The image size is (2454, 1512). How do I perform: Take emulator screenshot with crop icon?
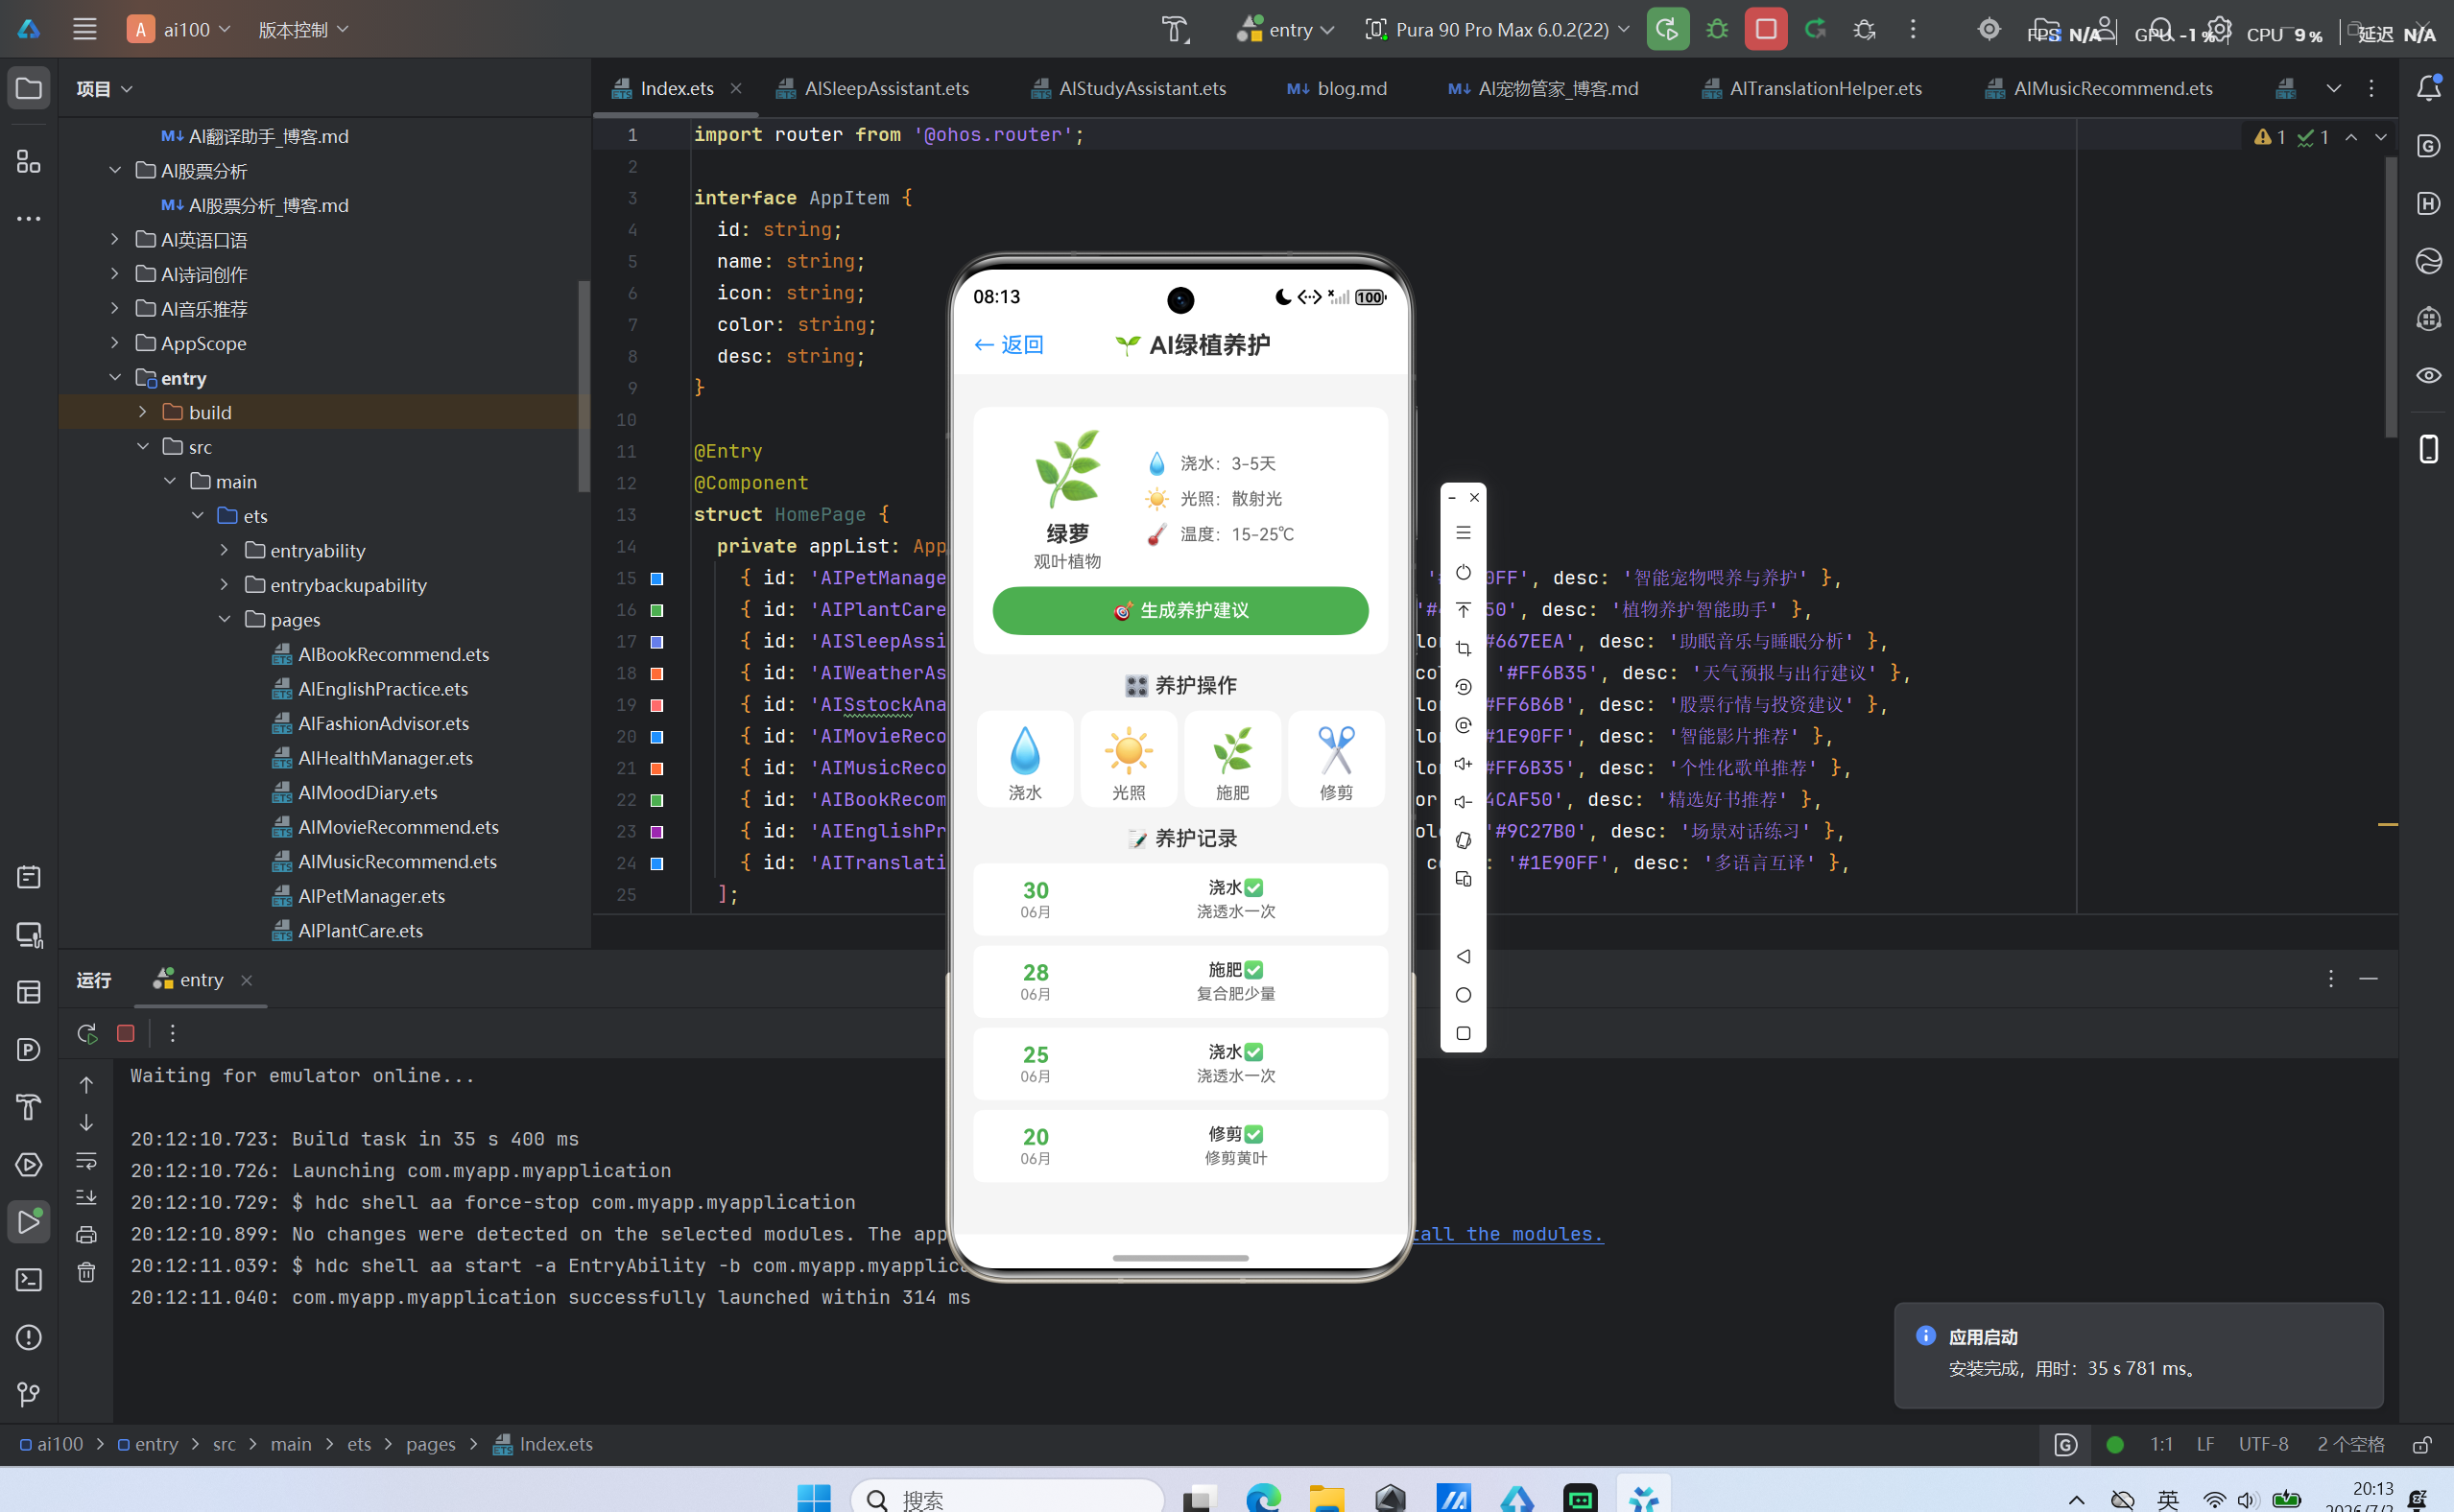click(x=1463, y=649)
